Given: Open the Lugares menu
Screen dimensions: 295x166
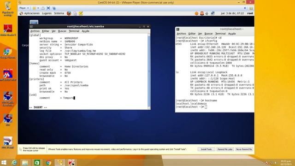Looking at the screenshot, I should click(x=47, y=13).
